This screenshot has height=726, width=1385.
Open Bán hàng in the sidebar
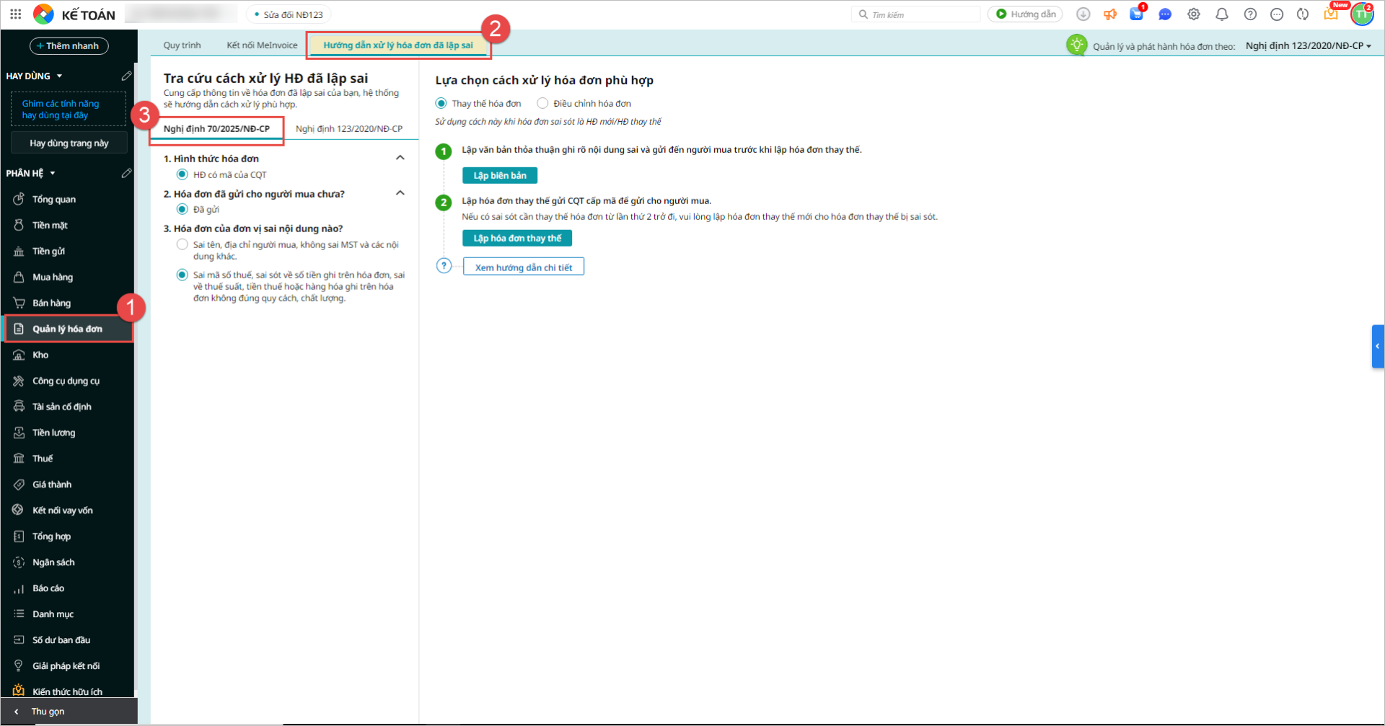click(51, 303)
